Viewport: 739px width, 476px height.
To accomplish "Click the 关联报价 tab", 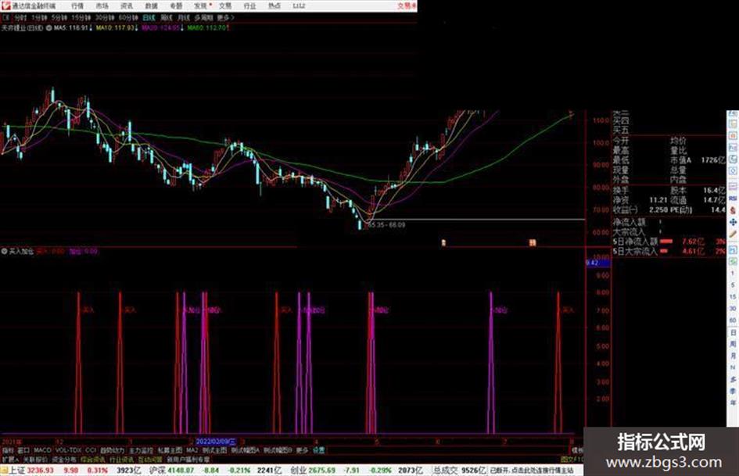I will coord(35,459).
